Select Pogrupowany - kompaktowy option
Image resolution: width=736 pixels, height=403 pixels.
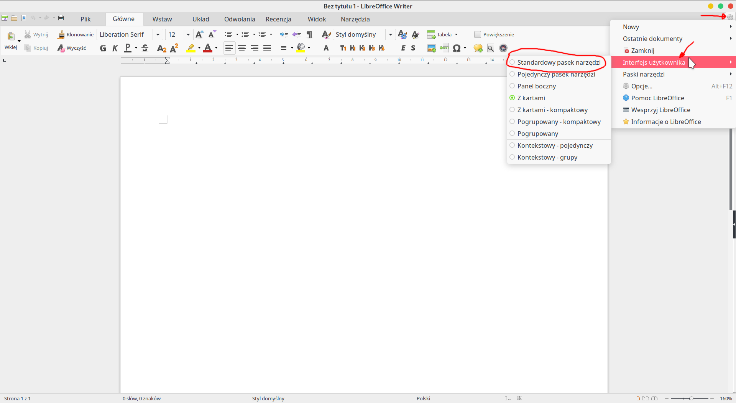tap(559, 122)
